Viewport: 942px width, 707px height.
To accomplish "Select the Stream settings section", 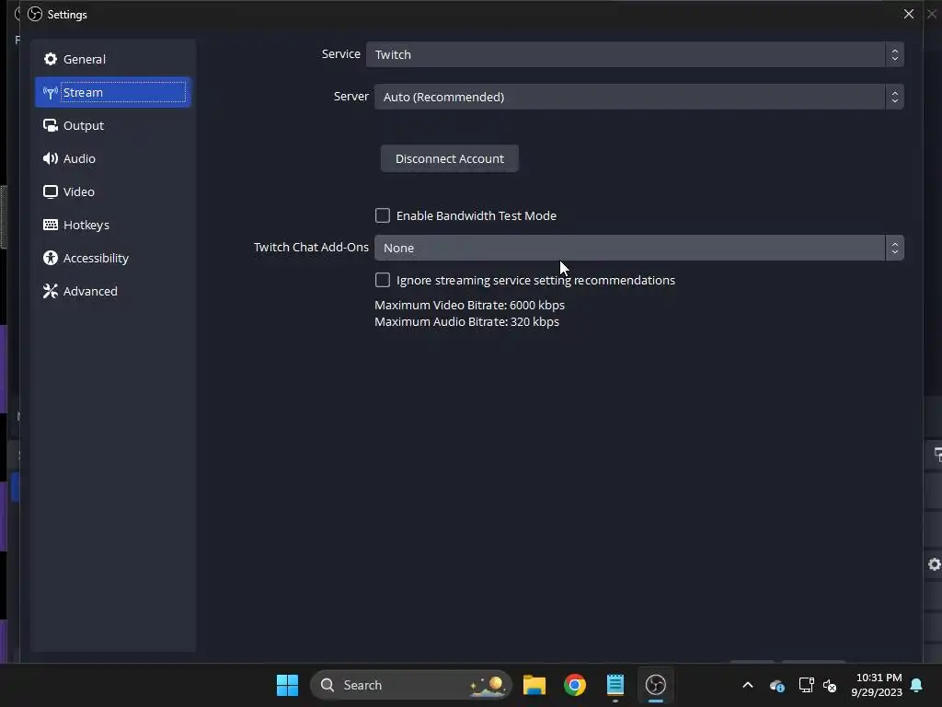I will pos(113,92).
